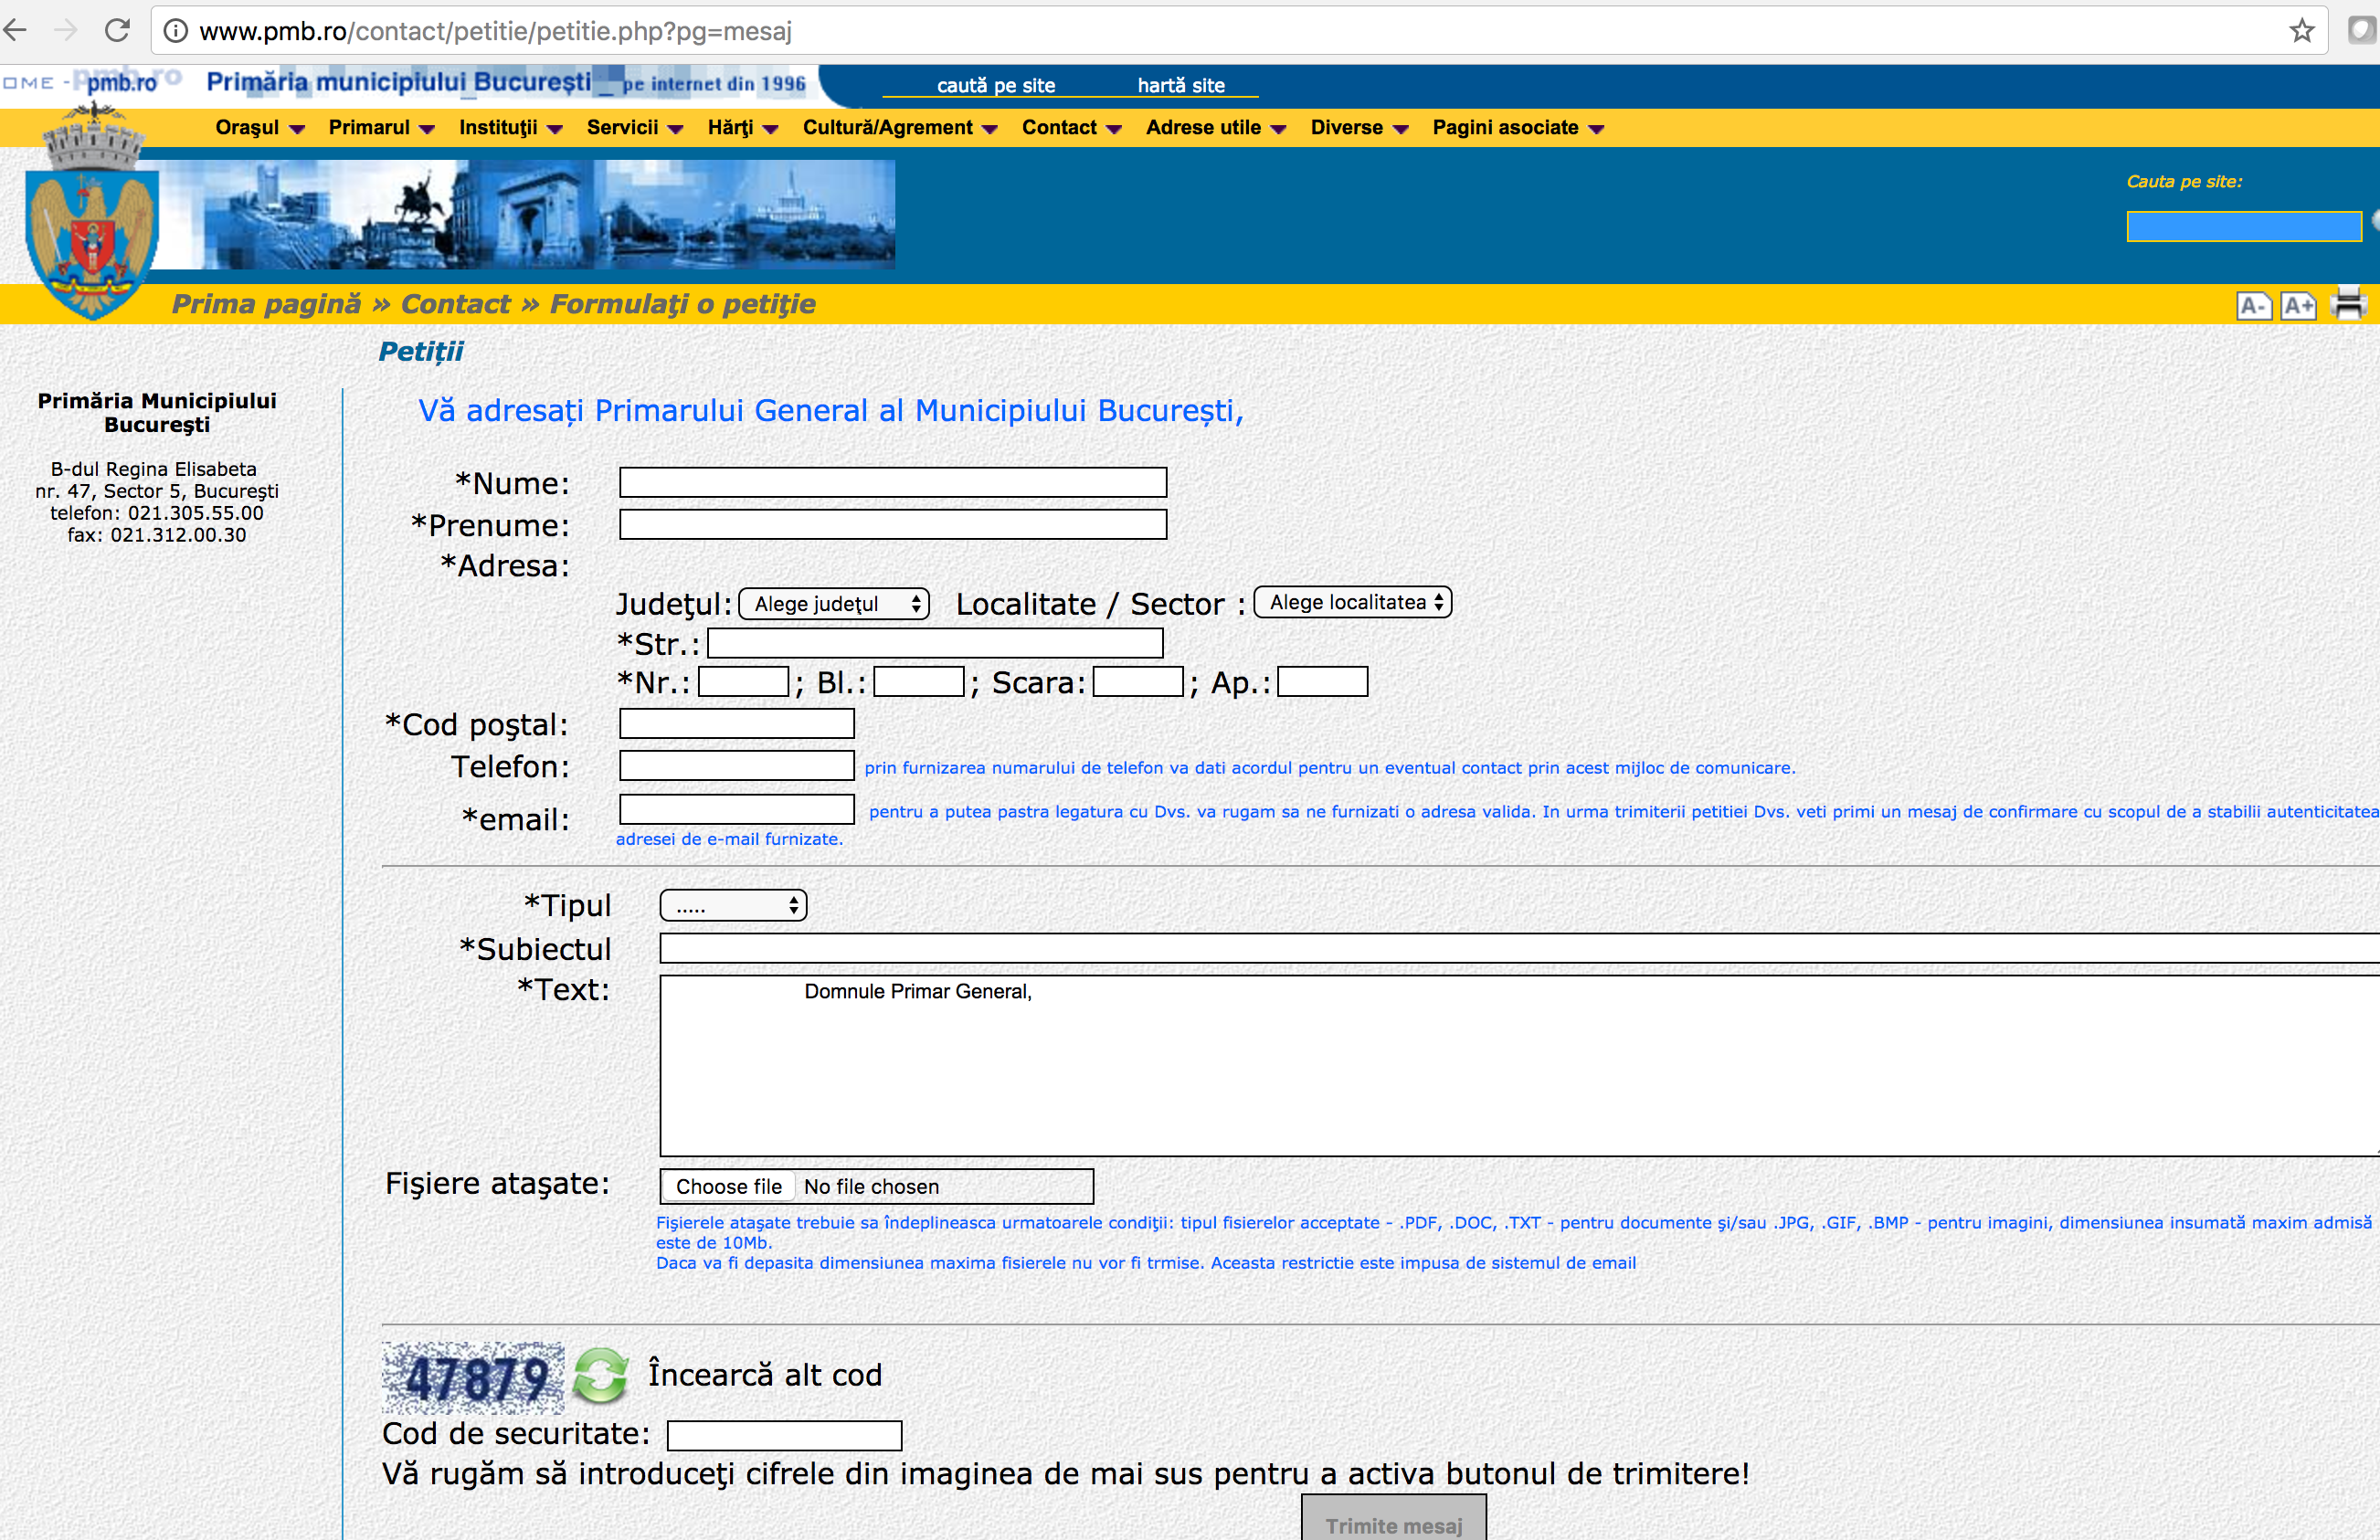Bookmark page with star icon

2302,31
